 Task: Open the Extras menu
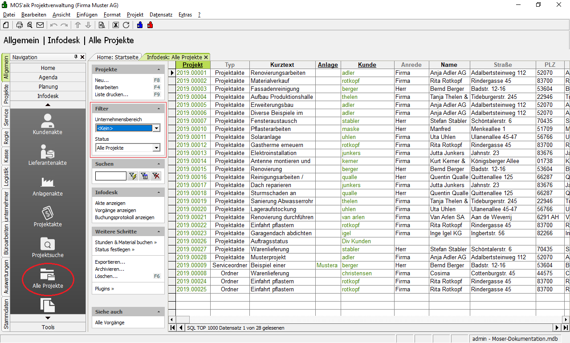coord(185,15)
